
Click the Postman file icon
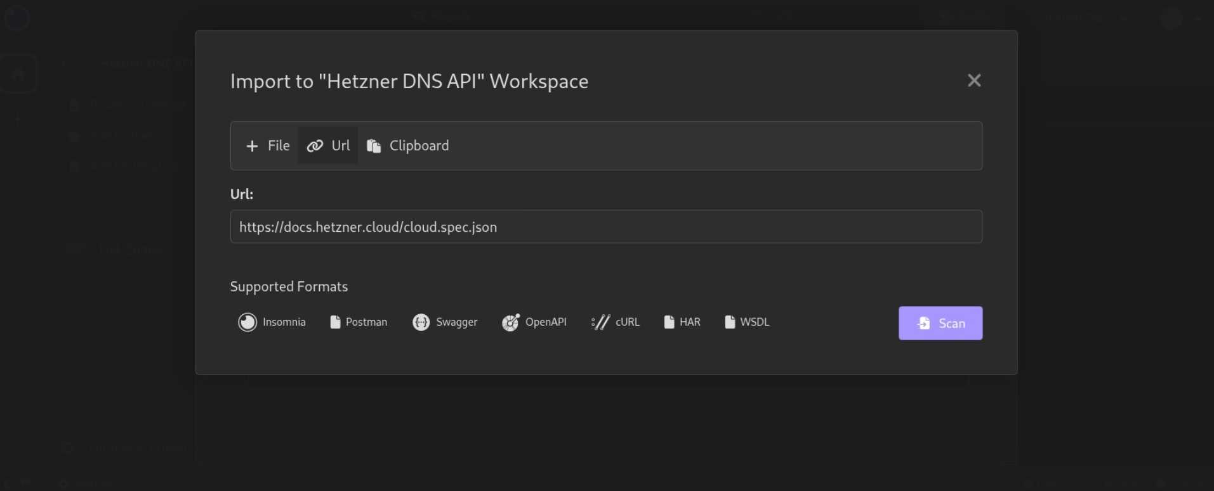(x=335, y=322)
